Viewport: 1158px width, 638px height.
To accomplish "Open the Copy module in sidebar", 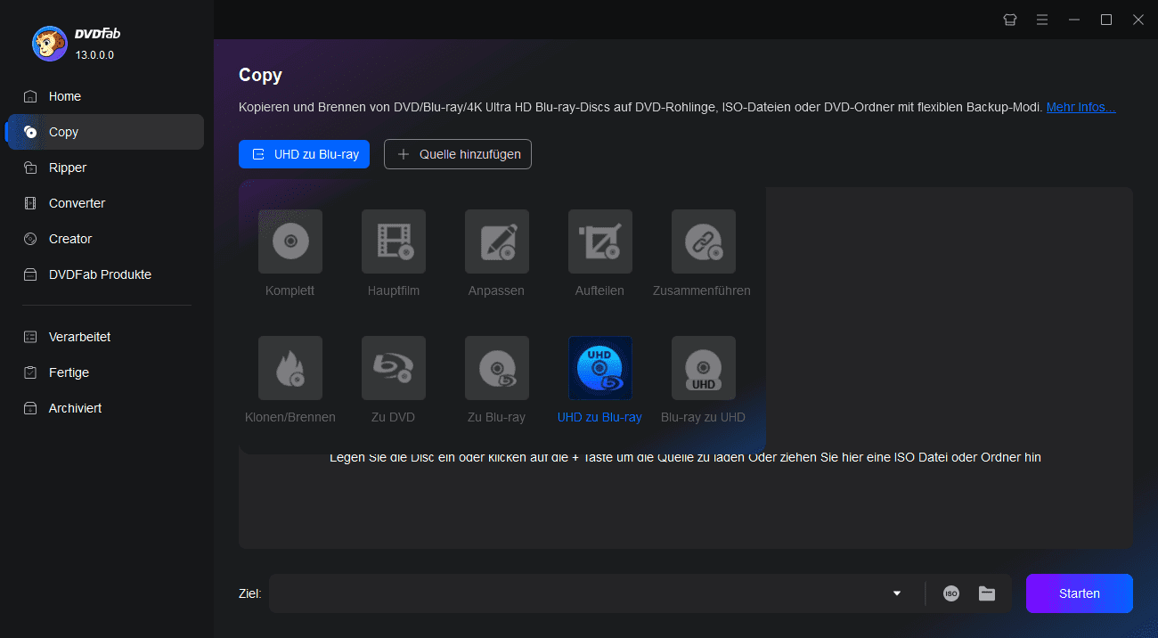I will 105,132.
